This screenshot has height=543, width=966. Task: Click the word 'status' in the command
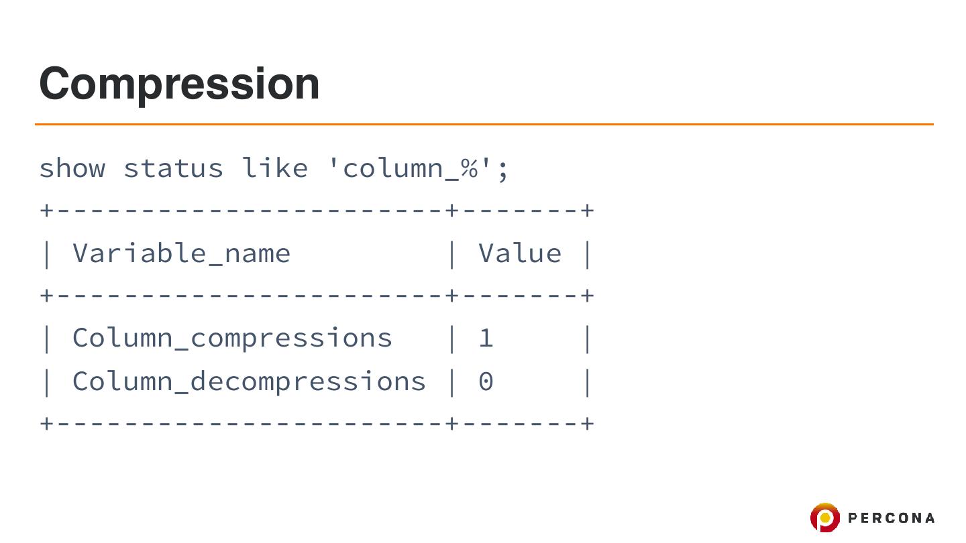(173, 168)
